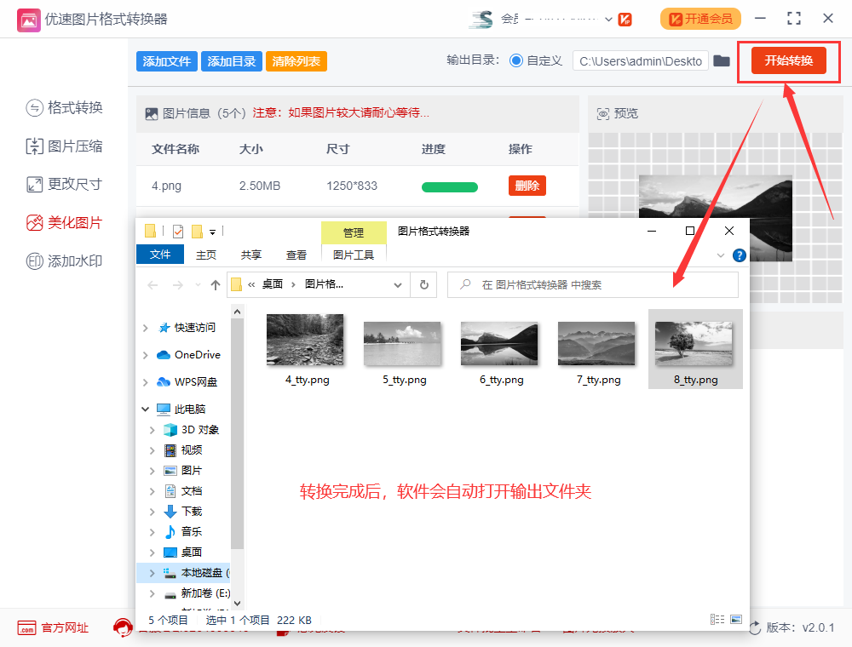Select the 自定义 output radio button
The image size is (852, 647).
516,60
